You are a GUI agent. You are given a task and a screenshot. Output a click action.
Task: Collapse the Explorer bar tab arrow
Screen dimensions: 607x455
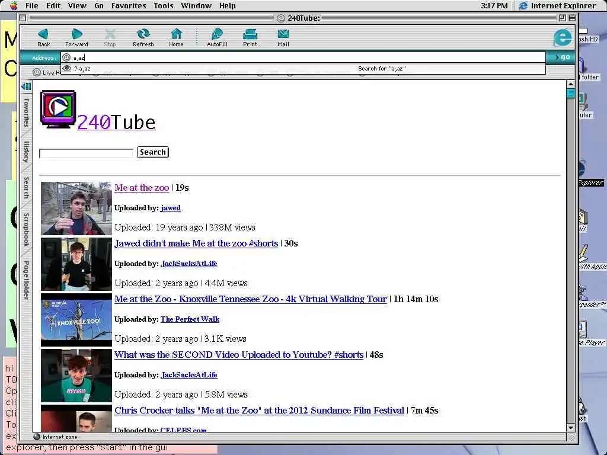pos(26,86)
